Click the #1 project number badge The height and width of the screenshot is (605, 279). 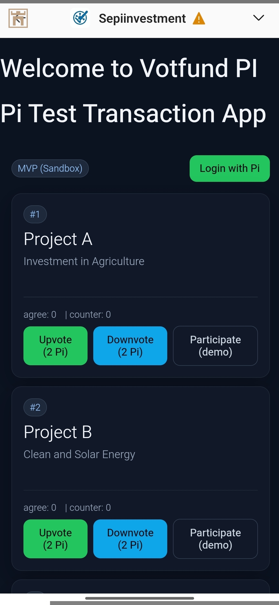coord(35,214)
